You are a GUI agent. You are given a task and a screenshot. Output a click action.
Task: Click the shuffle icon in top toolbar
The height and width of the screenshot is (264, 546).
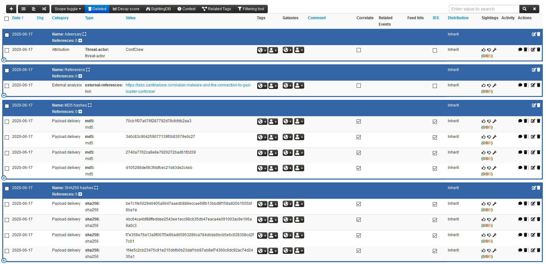[44, 9]
